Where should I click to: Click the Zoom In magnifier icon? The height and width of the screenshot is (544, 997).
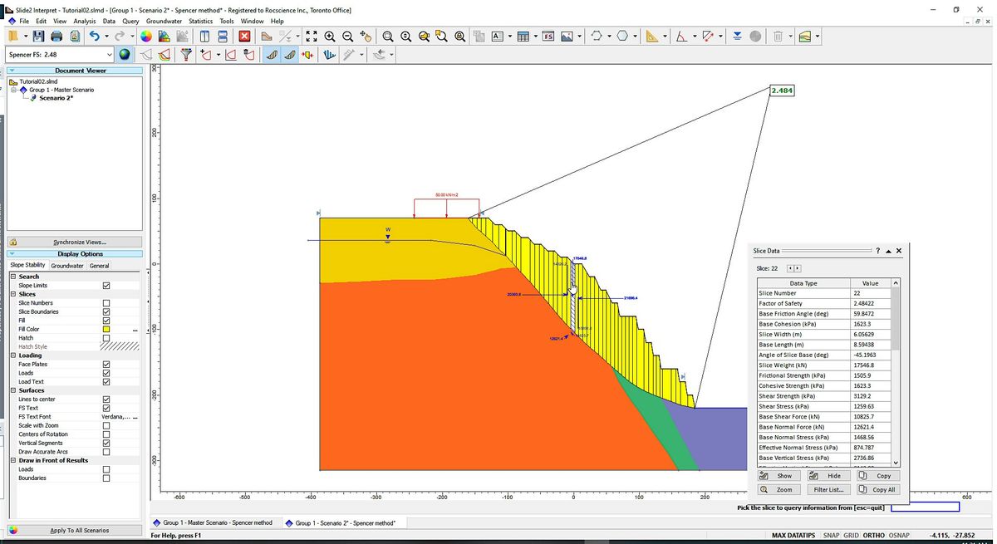click(x=330, y=37)
